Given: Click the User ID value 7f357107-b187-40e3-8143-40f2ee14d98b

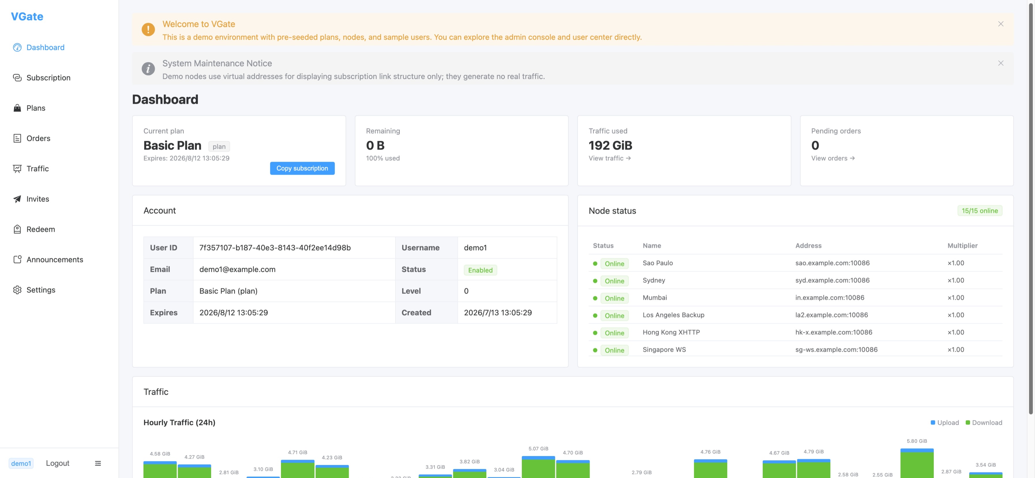Looking at the screenshot, I should 275,248.
